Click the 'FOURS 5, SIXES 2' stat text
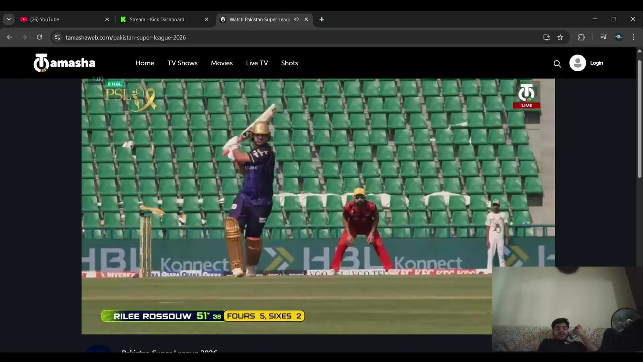643x362 pixels. click(x=264, y=316)
